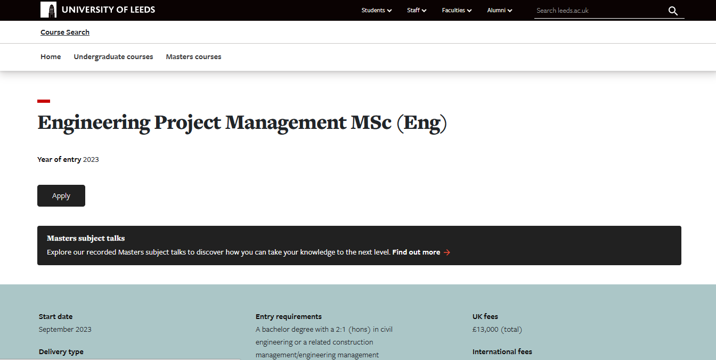Click the Entry requirements heading
This screenshot has height=360, width=716.
(288, 317)
